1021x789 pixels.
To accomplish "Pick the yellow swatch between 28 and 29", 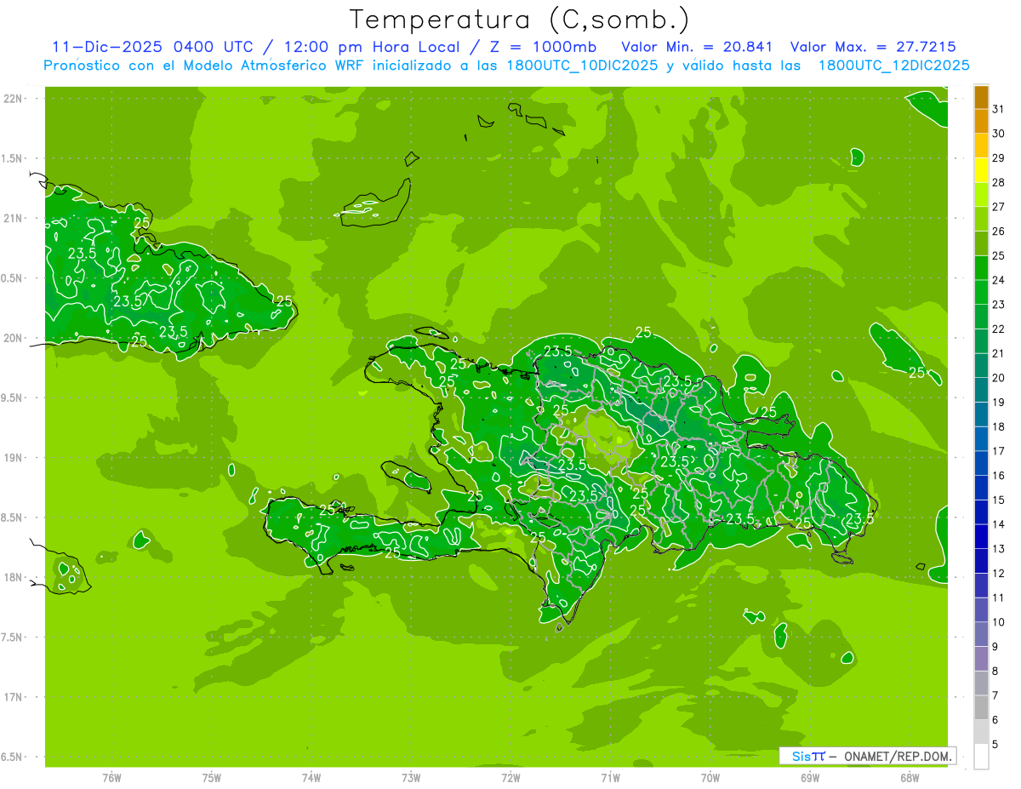I will 981,170.
